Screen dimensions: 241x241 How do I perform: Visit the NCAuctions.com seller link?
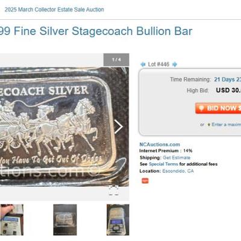click(x=160, y=145)
